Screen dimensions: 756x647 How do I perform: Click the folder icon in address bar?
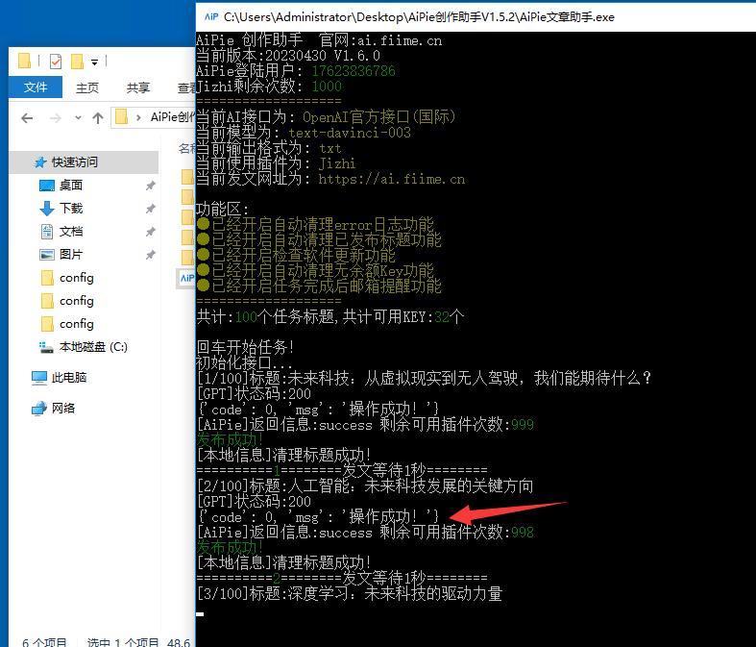pos(121,116)
